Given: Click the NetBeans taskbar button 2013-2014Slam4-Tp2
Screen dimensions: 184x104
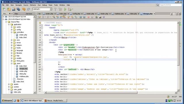Looking at the screenshot, I should 32,101.
